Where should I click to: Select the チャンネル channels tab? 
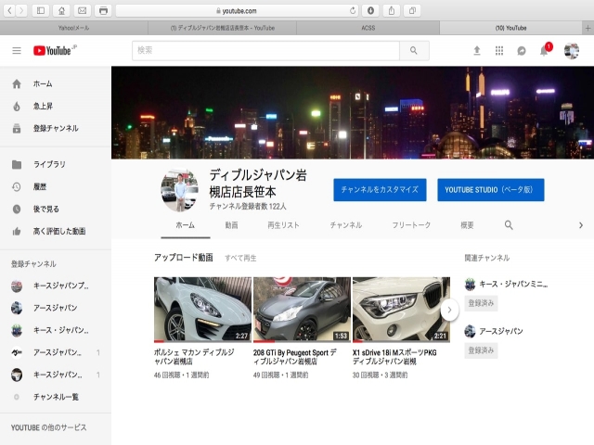pyautogui.click(x=346, y=225)
